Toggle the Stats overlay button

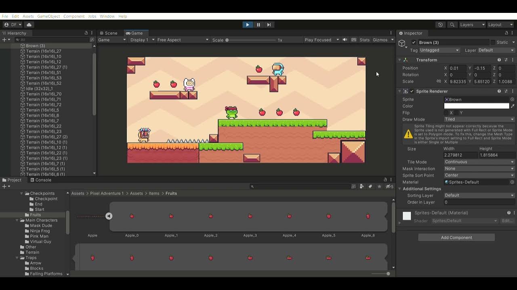point(365,39)
